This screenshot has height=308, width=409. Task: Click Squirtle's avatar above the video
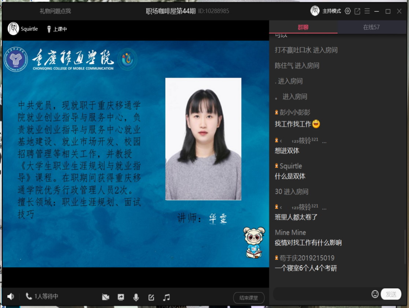(14, 29)
